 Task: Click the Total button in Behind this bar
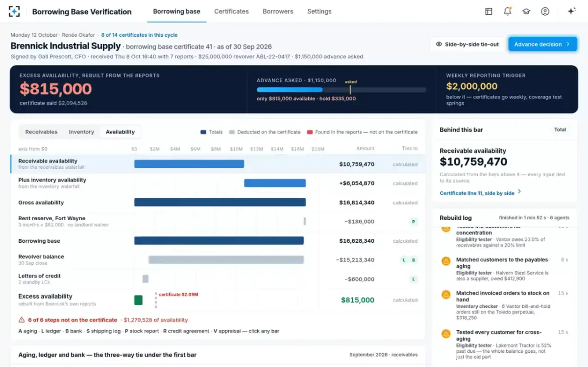pos(560,130)
